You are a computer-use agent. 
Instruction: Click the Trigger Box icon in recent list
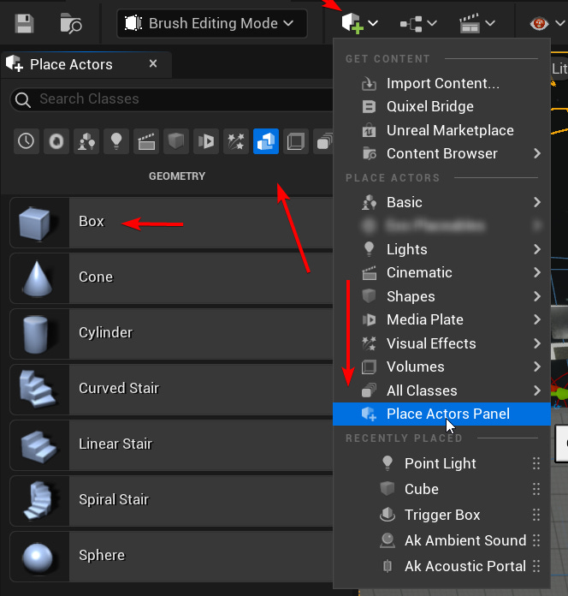(388, 515)
